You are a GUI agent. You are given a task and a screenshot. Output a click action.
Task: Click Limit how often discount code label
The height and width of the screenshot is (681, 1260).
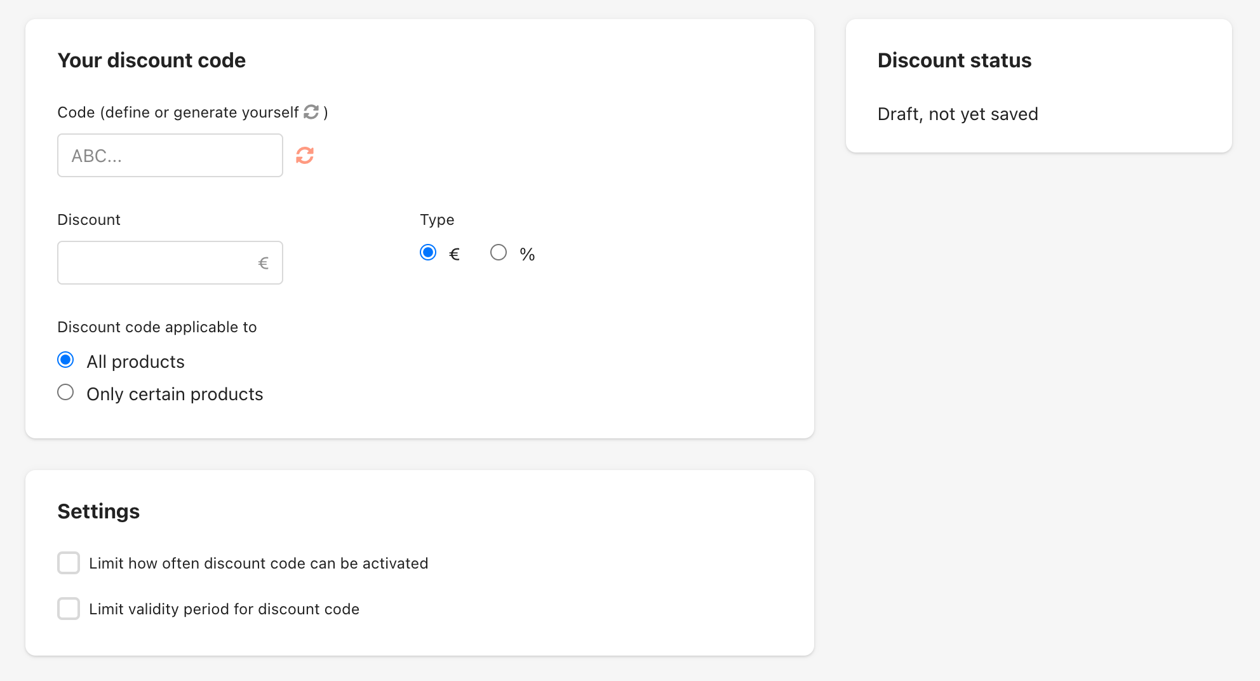pyautogui.click(x=259, y=563)
